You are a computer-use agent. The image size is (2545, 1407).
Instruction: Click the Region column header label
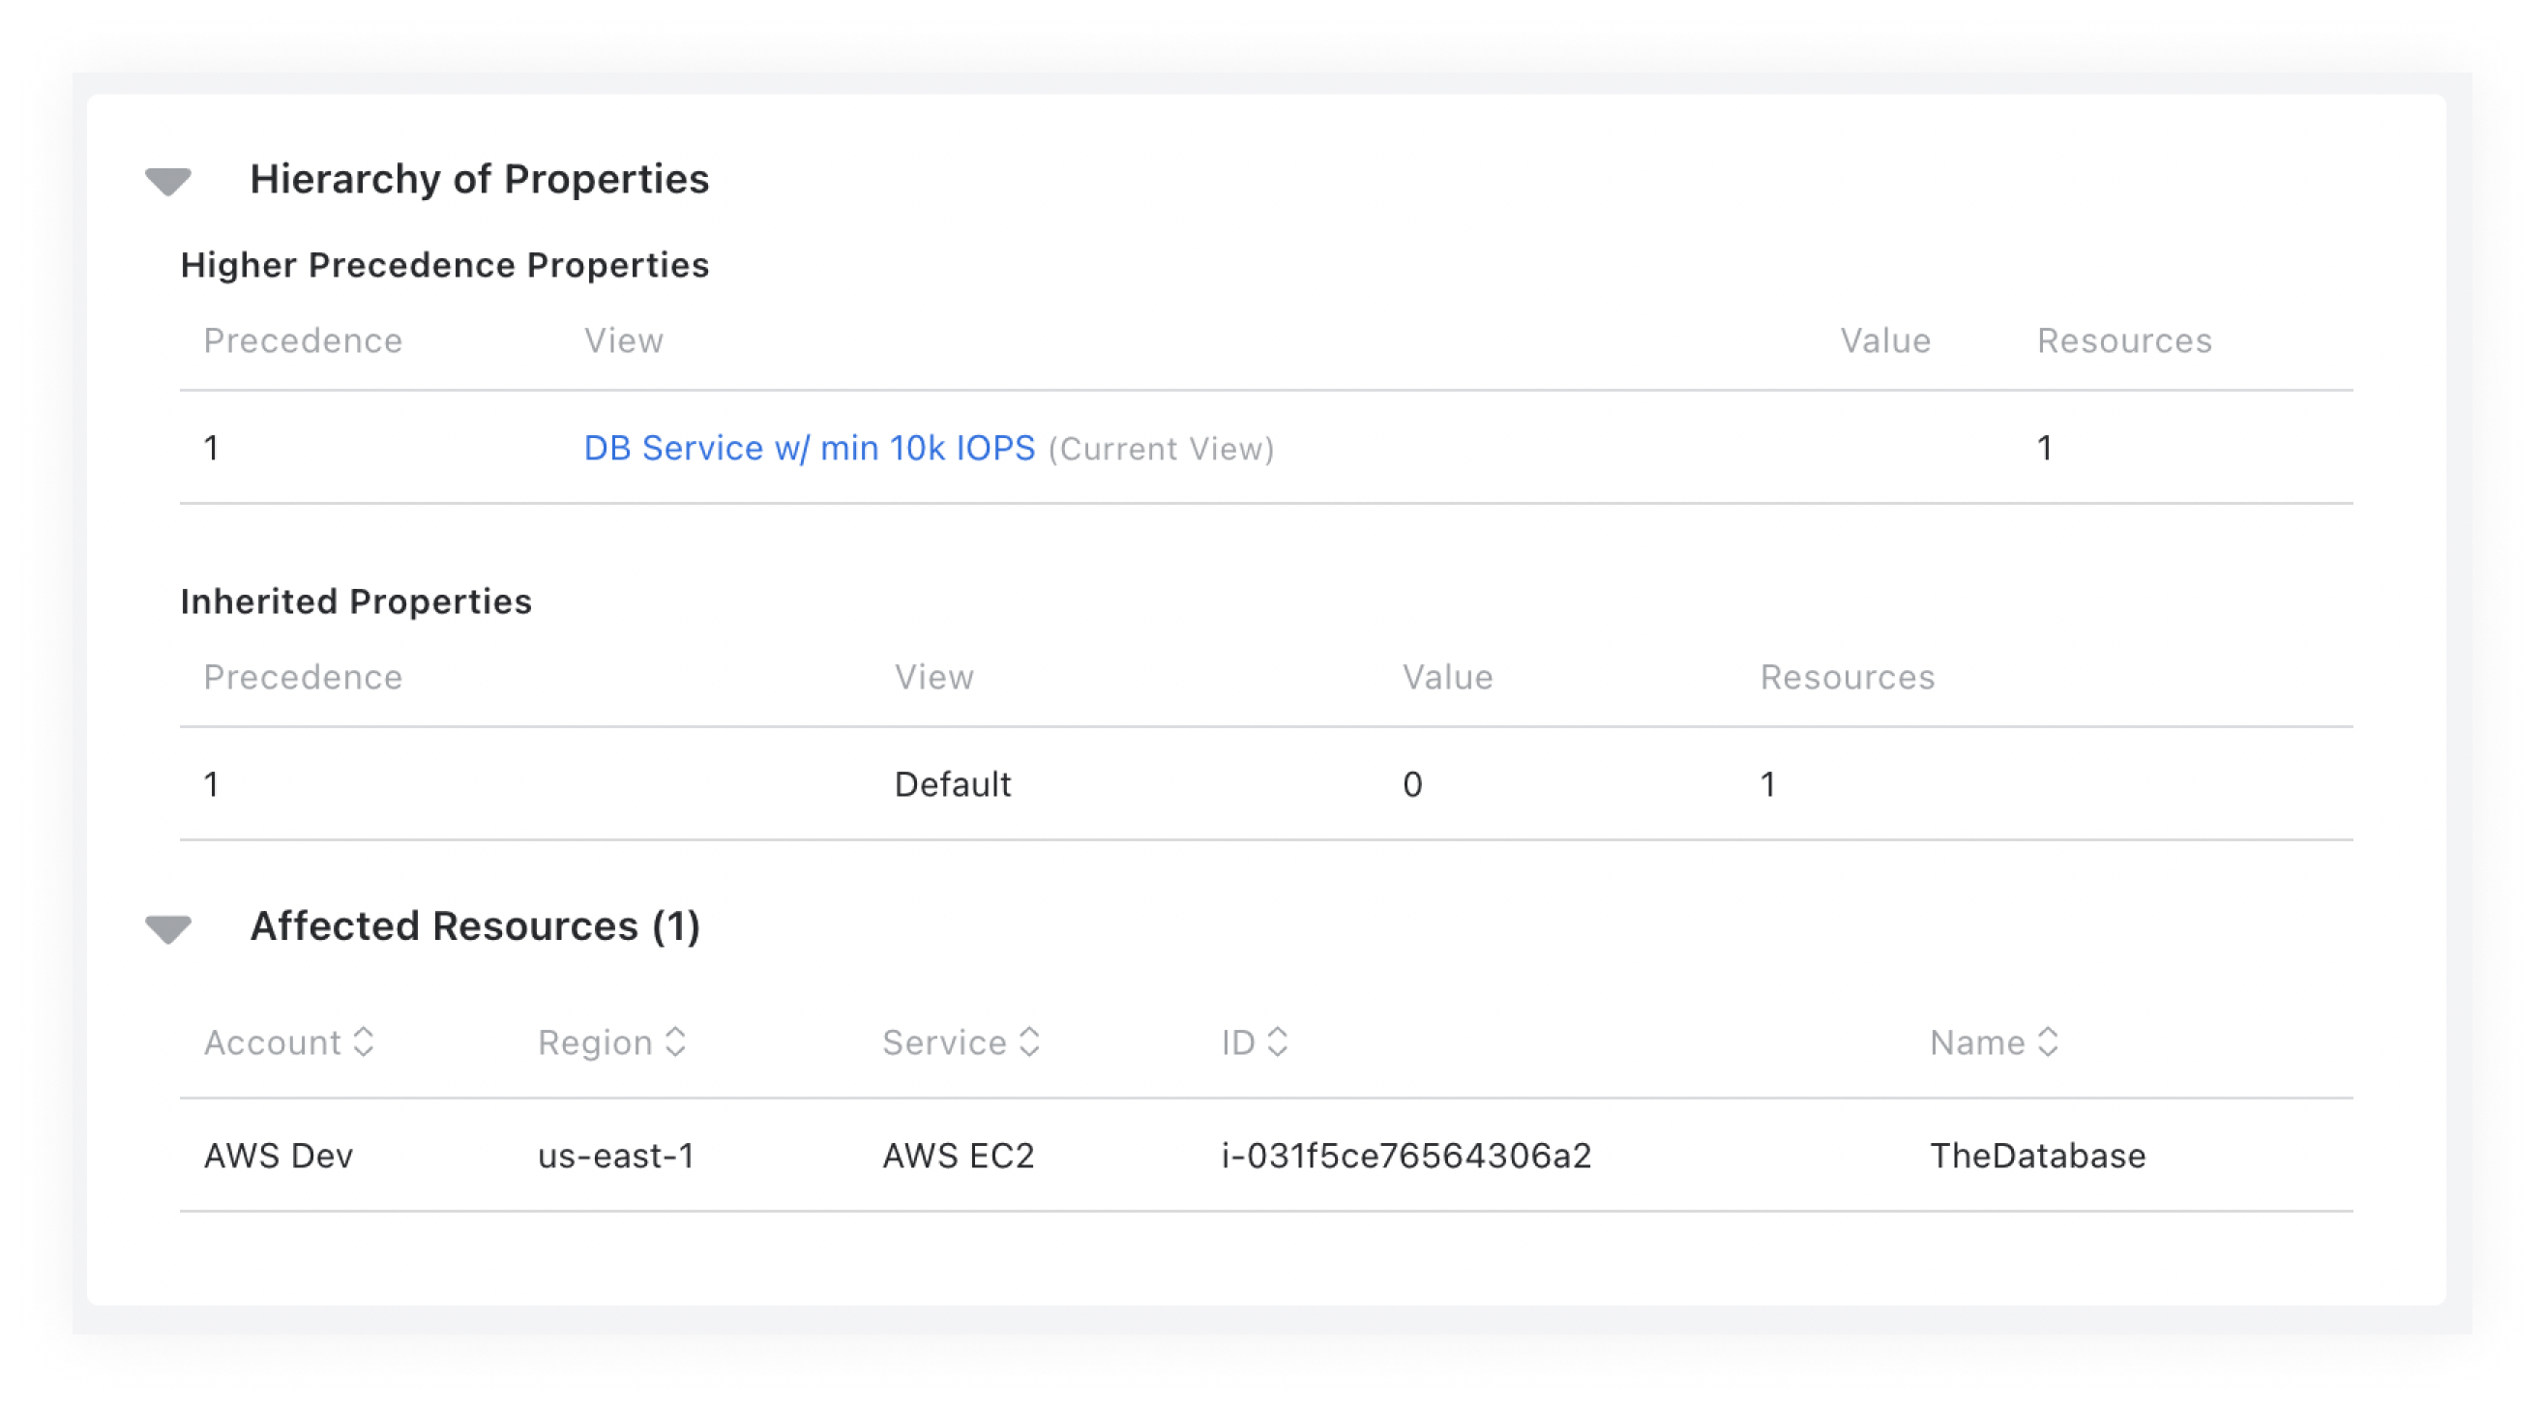595,1043
